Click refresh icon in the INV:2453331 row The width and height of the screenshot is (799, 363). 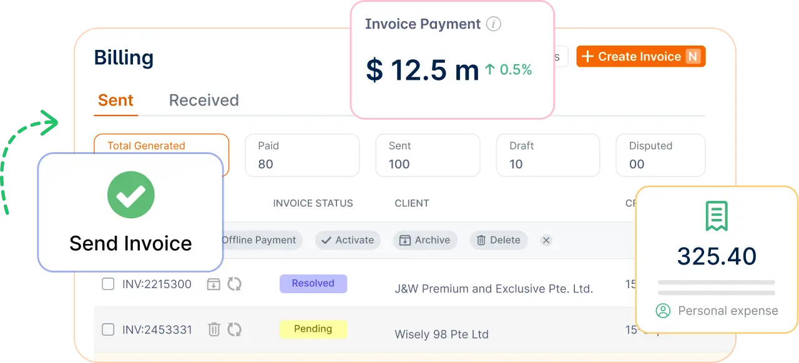tap(234, 329)
